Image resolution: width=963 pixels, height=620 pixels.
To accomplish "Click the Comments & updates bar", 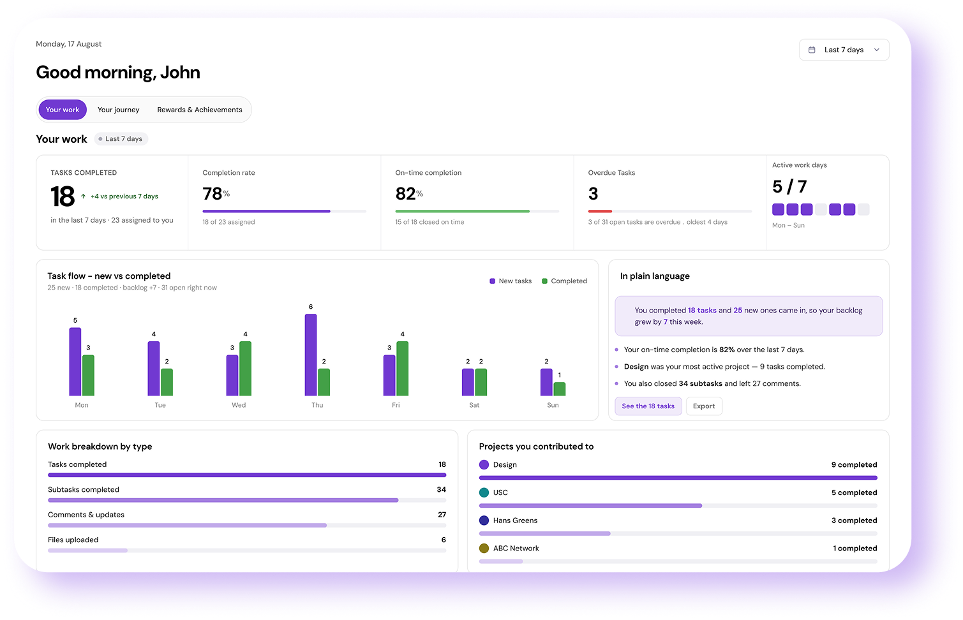I will click(247, 526).
